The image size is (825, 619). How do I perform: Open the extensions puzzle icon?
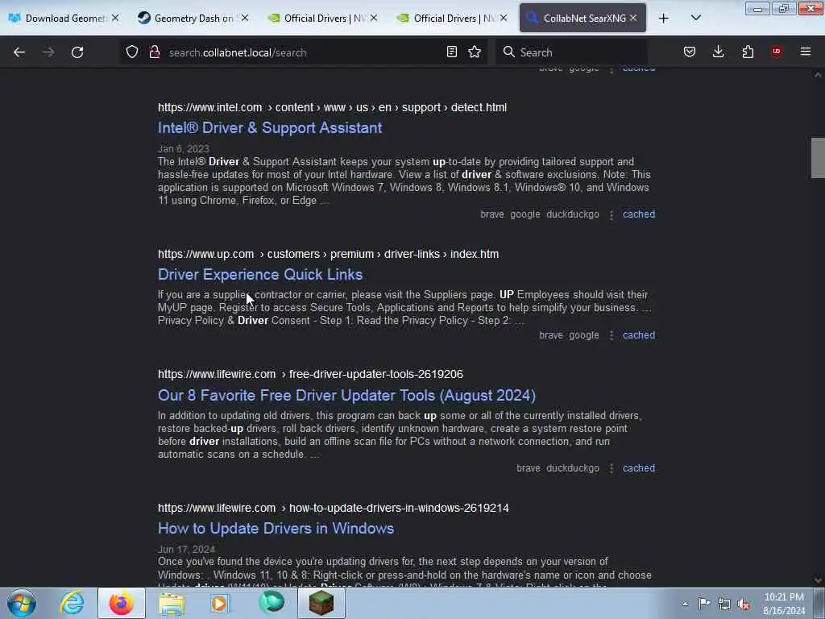748,52
